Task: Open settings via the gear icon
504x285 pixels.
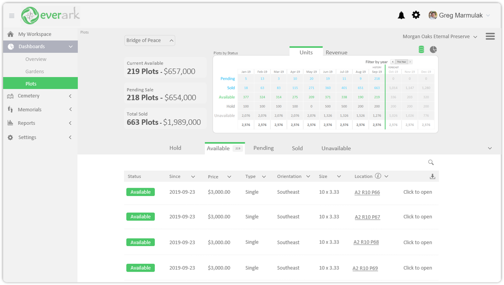Action: 416,15
